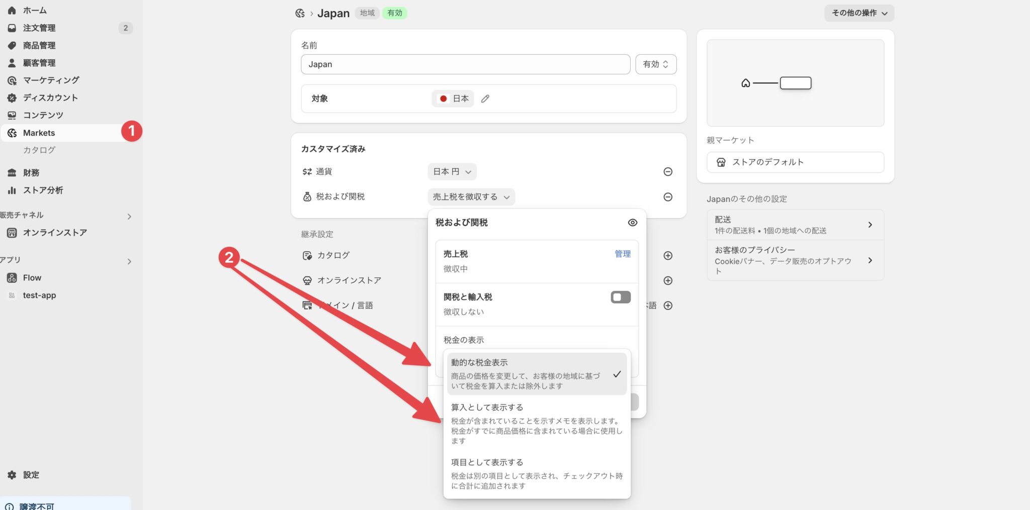The width and height of the screenshot is (1030, 510).
Task: Open the Markets section in the sidebar
Action: [38, 133]
